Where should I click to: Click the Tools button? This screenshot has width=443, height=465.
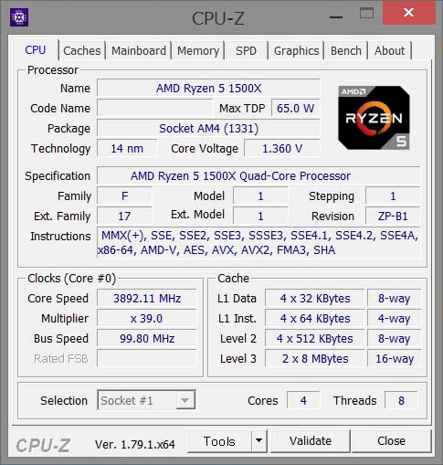pos(219,441)
